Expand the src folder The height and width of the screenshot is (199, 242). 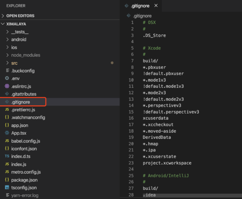point(7,63)
